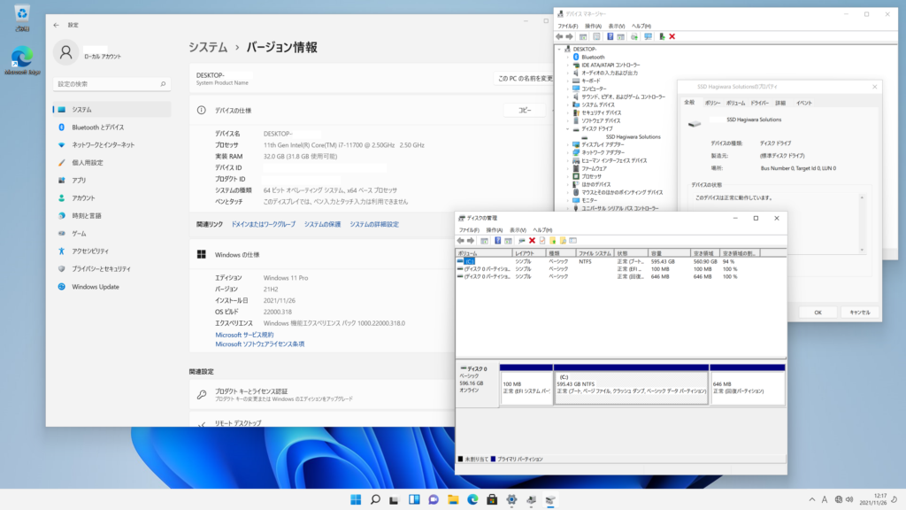Screen dimensions: 906x510
Task: Click the forward arrow in Disk Management toolbar
Action: tap(471, 241)
